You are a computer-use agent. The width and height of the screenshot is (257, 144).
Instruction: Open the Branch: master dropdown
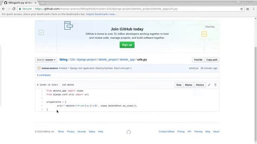coord(46,60)
